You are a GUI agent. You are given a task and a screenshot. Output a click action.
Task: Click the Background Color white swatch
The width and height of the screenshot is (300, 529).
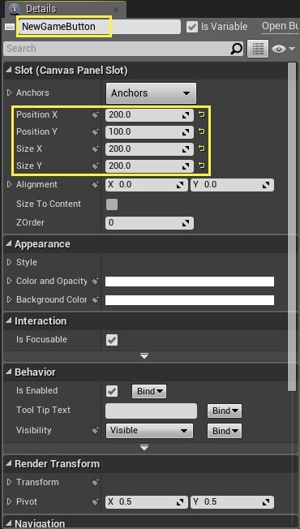point(190,300)
